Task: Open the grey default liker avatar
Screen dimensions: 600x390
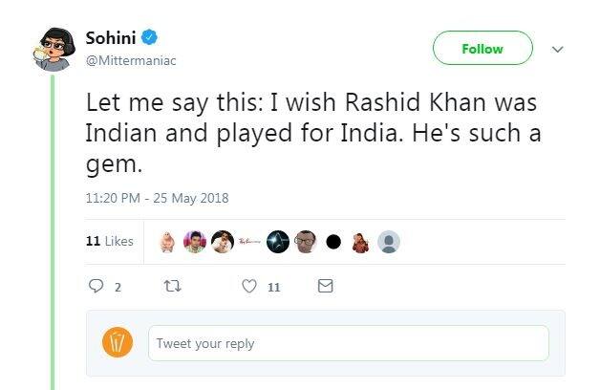Action: 389,242
